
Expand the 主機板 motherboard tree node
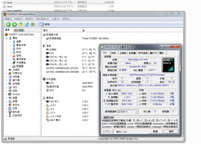click(7, 70)
